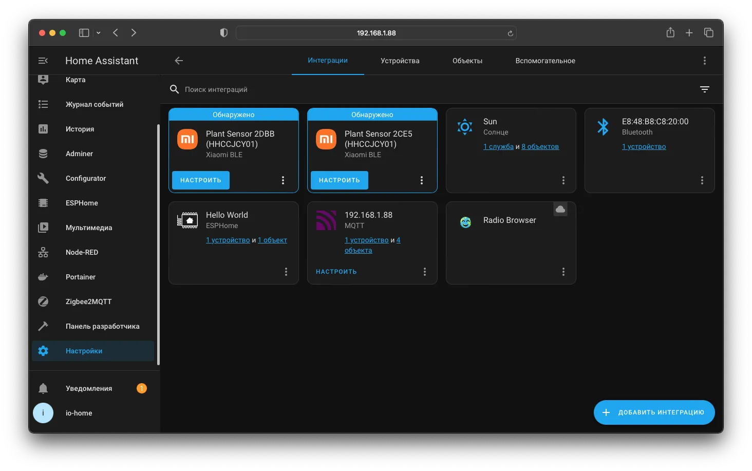The width and height of the screenshot is (752, 471).
Task: Click НАСТРОИТЬ on Plant Sensor 2CE5
Action: point(340,180)
